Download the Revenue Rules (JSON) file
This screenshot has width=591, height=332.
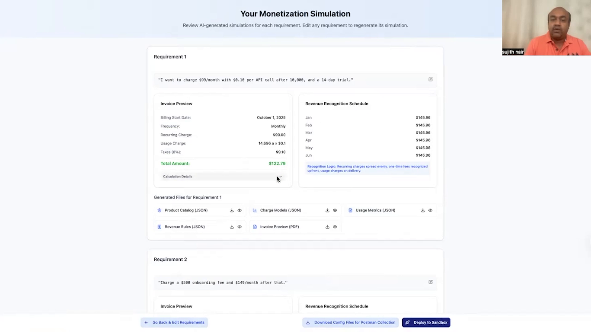[231, 227]
